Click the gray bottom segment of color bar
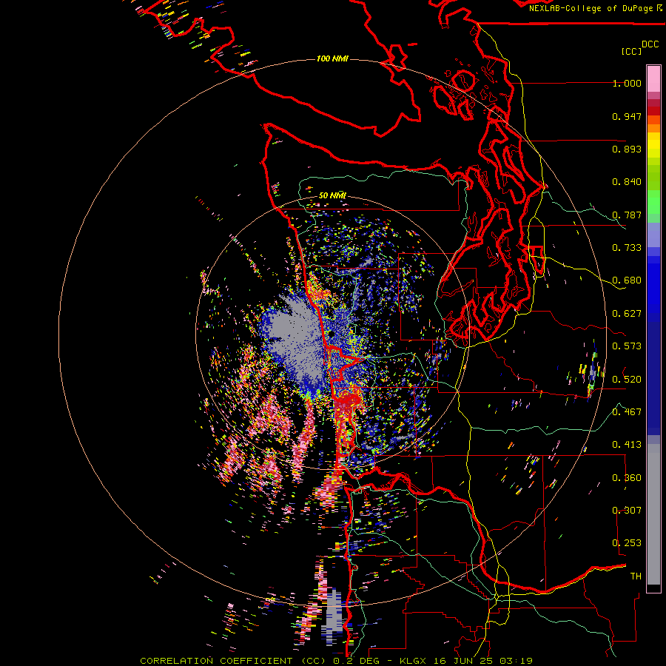This screenshot has height=666, width=666. [x=653, y=514]
